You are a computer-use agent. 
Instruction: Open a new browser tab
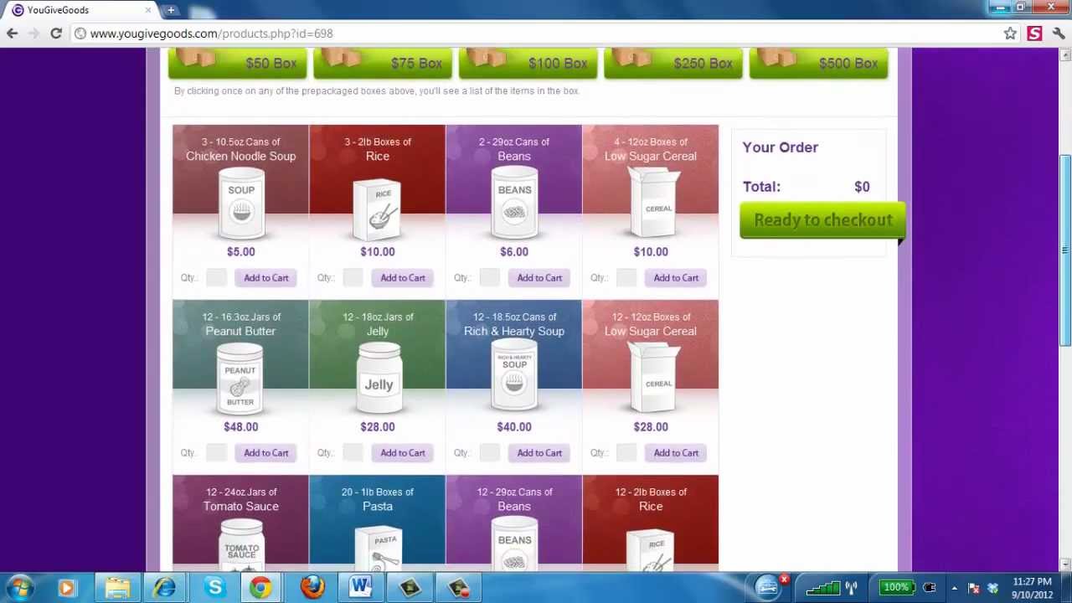point(171,10)
